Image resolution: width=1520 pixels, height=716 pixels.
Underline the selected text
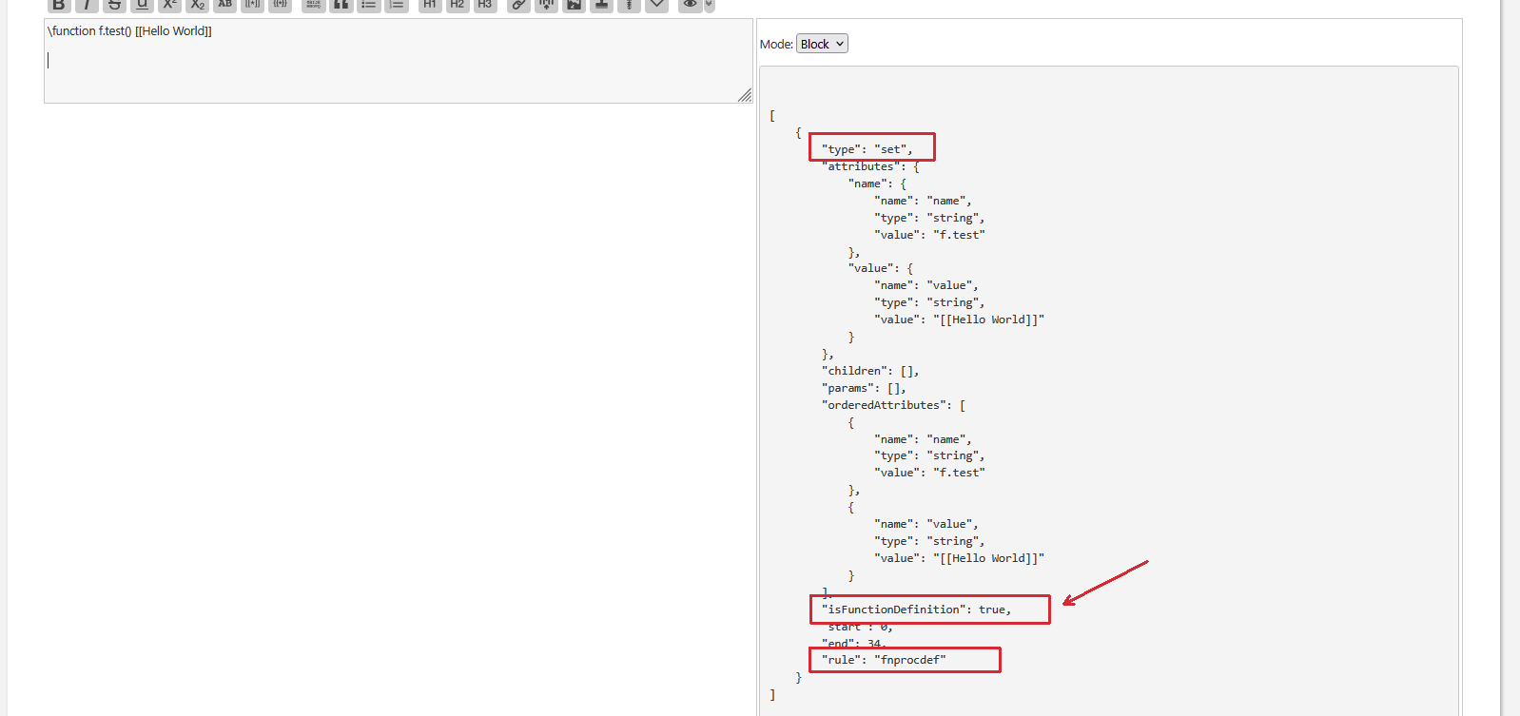point(142,5)
